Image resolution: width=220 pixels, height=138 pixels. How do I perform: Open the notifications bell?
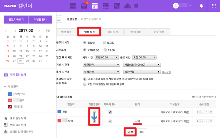coord(201,6)
